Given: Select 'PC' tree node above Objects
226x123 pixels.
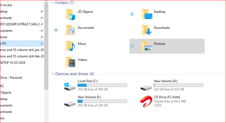Looking at the screenshot, I should click(2, 86).
